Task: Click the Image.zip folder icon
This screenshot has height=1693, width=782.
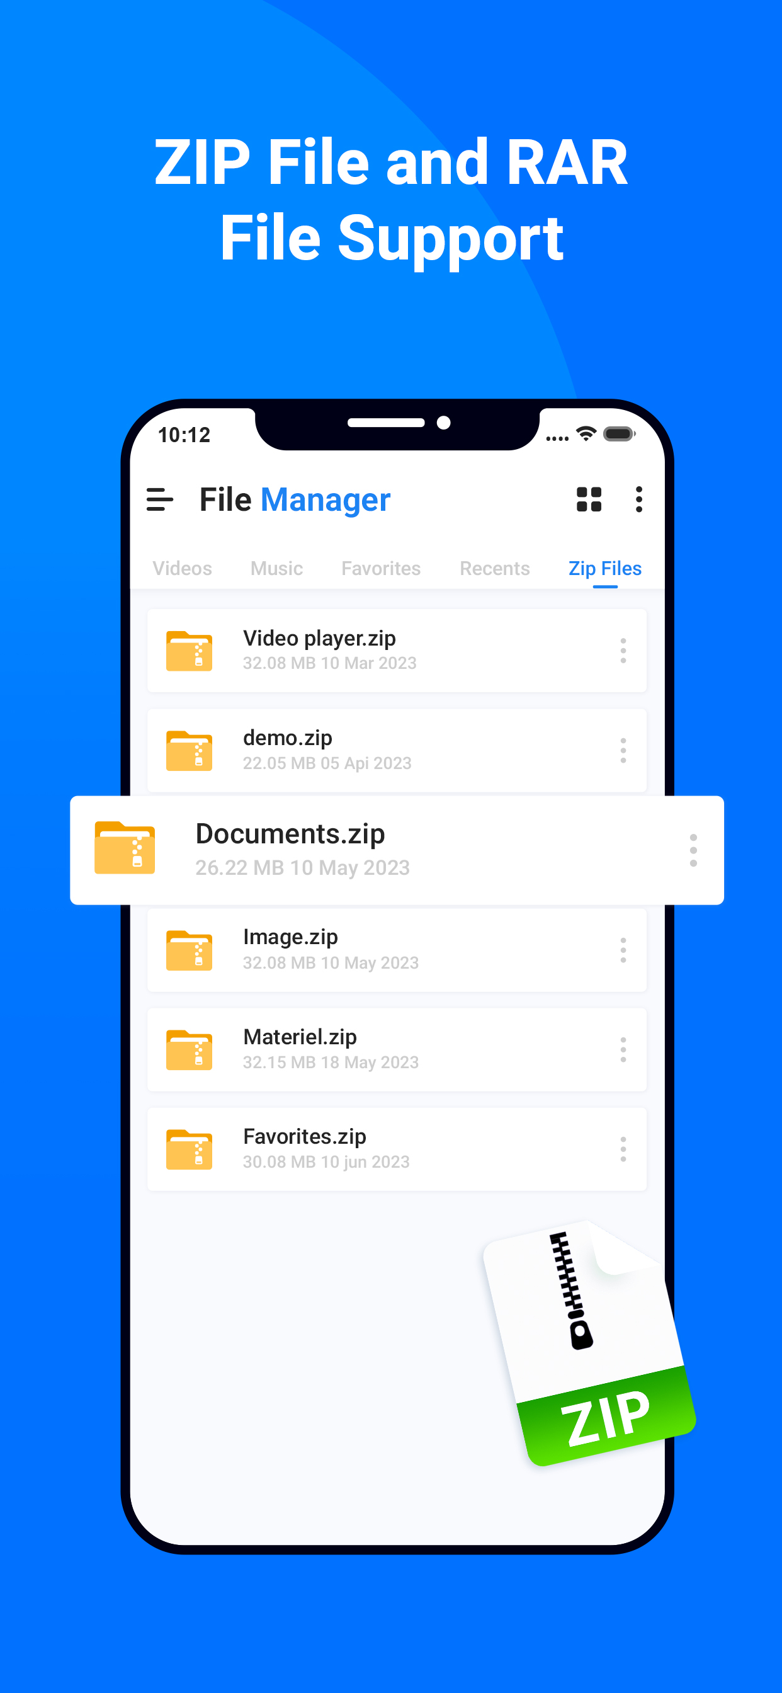Action: (190, 950)
